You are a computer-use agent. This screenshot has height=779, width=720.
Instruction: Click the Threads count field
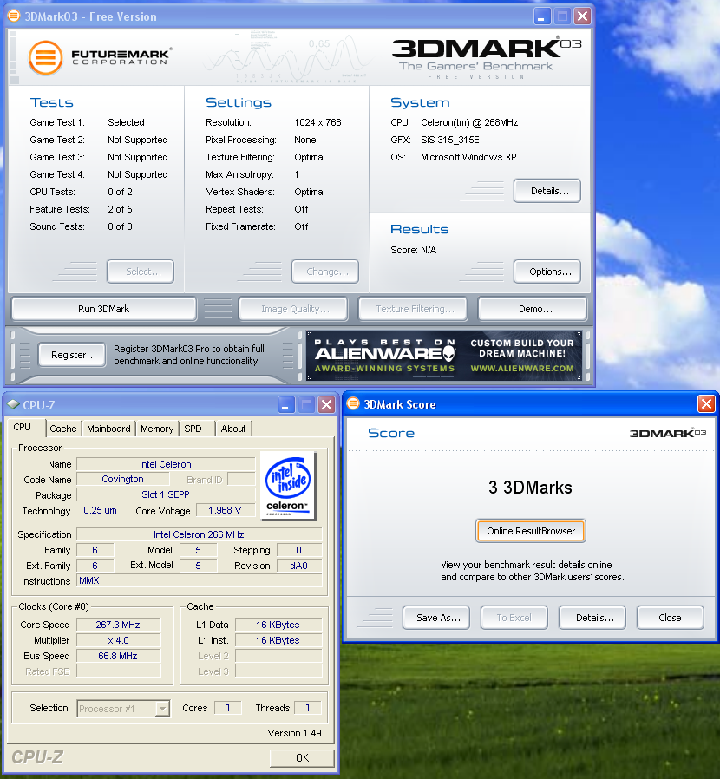[308, 708]
